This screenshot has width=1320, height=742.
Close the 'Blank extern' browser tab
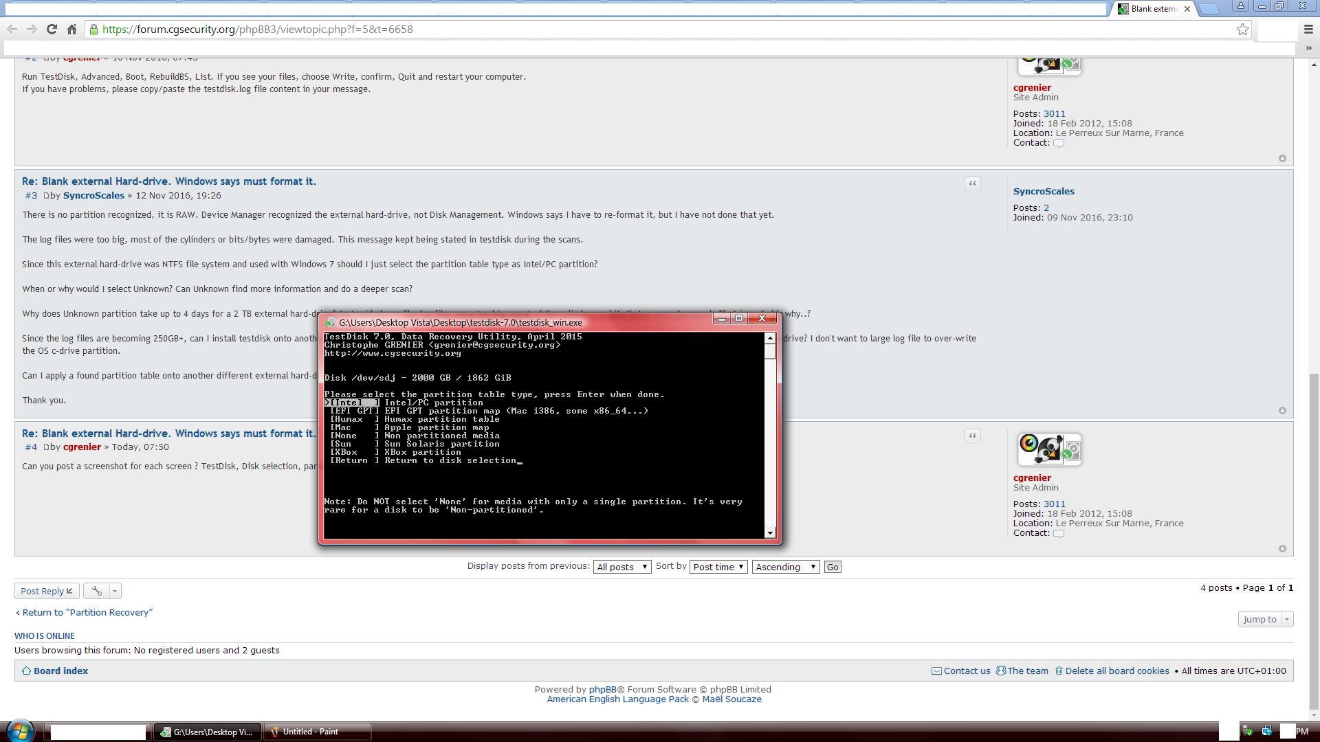point(1187,9)
